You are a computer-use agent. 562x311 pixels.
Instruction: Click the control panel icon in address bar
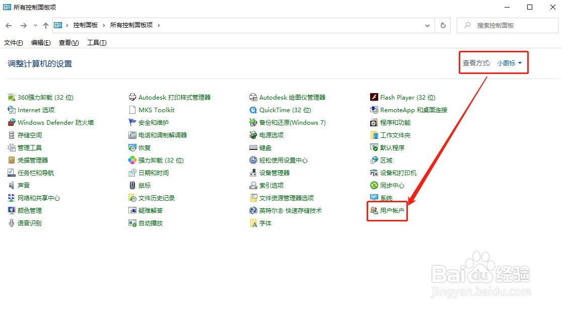click(x=58, y=25)
